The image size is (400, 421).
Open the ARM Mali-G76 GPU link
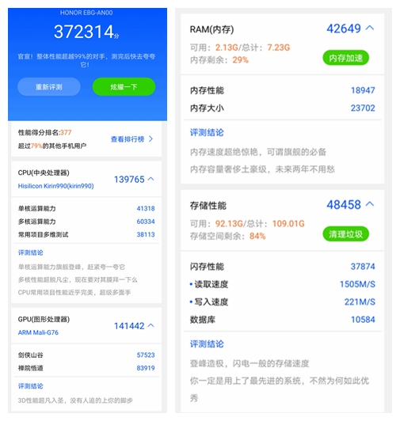click(x=38, y=332)
